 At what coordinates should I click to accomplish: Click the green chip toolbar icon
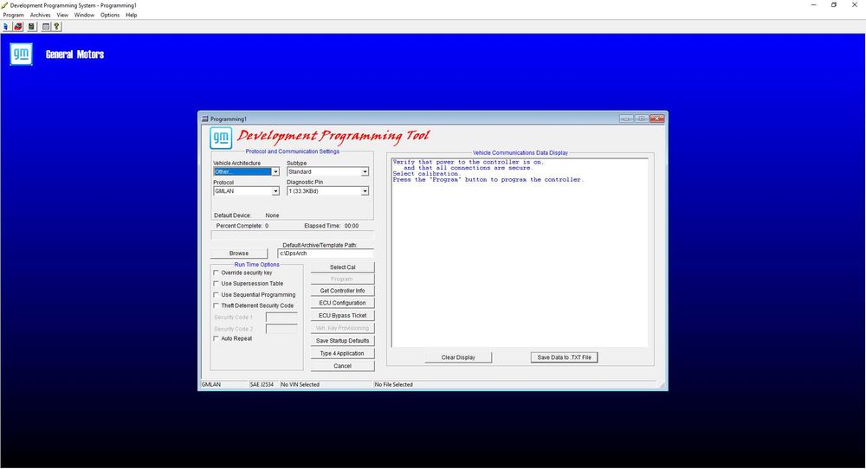pyautogui.click(x=31, y=27)
